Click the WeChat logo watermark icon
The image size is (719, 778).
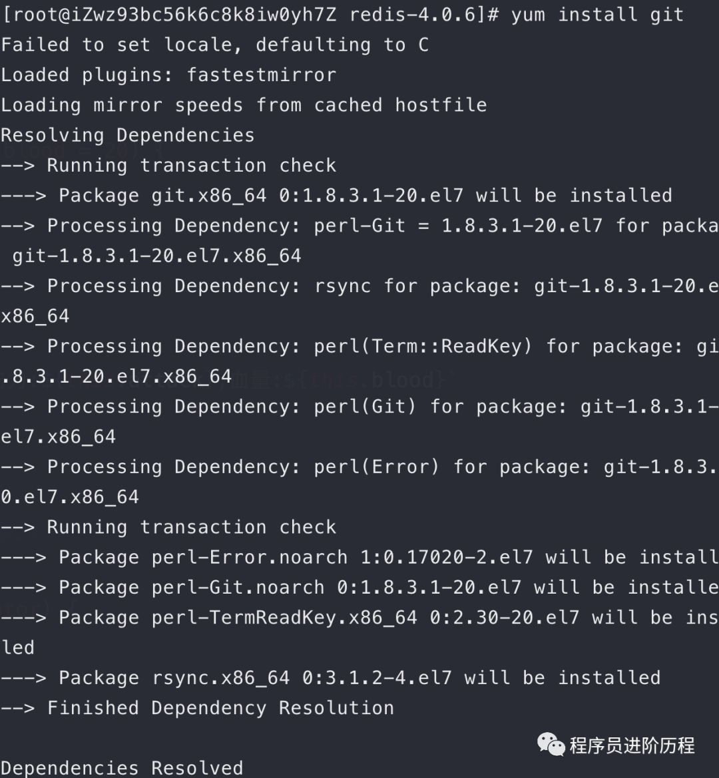click(x=551, y=744)
